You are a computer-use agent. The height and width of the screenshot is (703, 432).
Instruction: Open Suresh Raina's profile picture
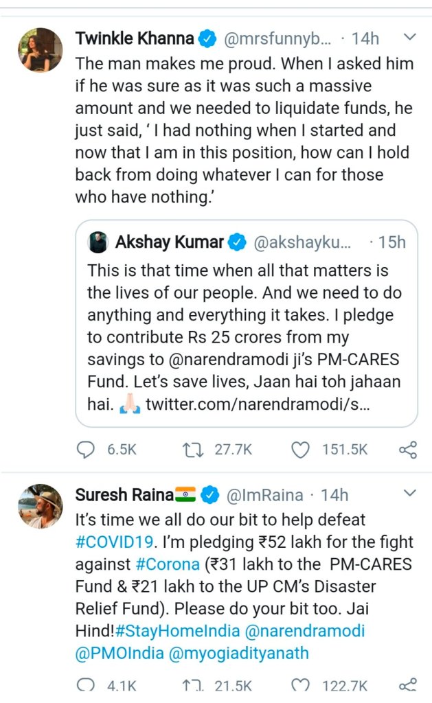[x=40, y=506]
